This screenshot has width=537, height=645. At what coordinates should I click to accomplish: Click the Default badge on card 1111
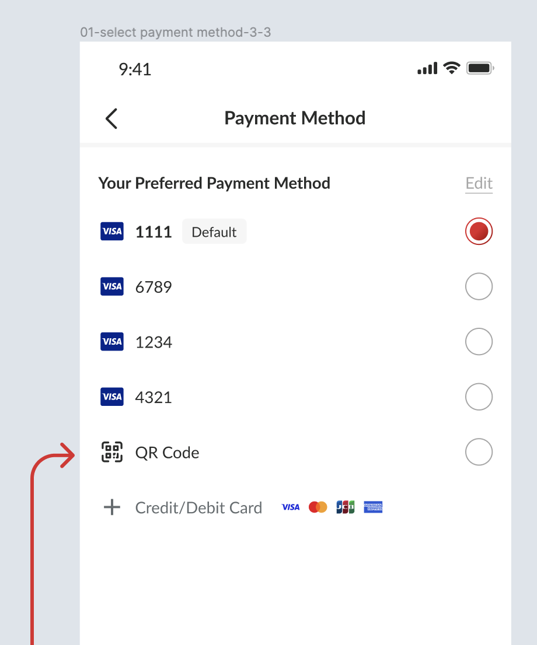214,232
